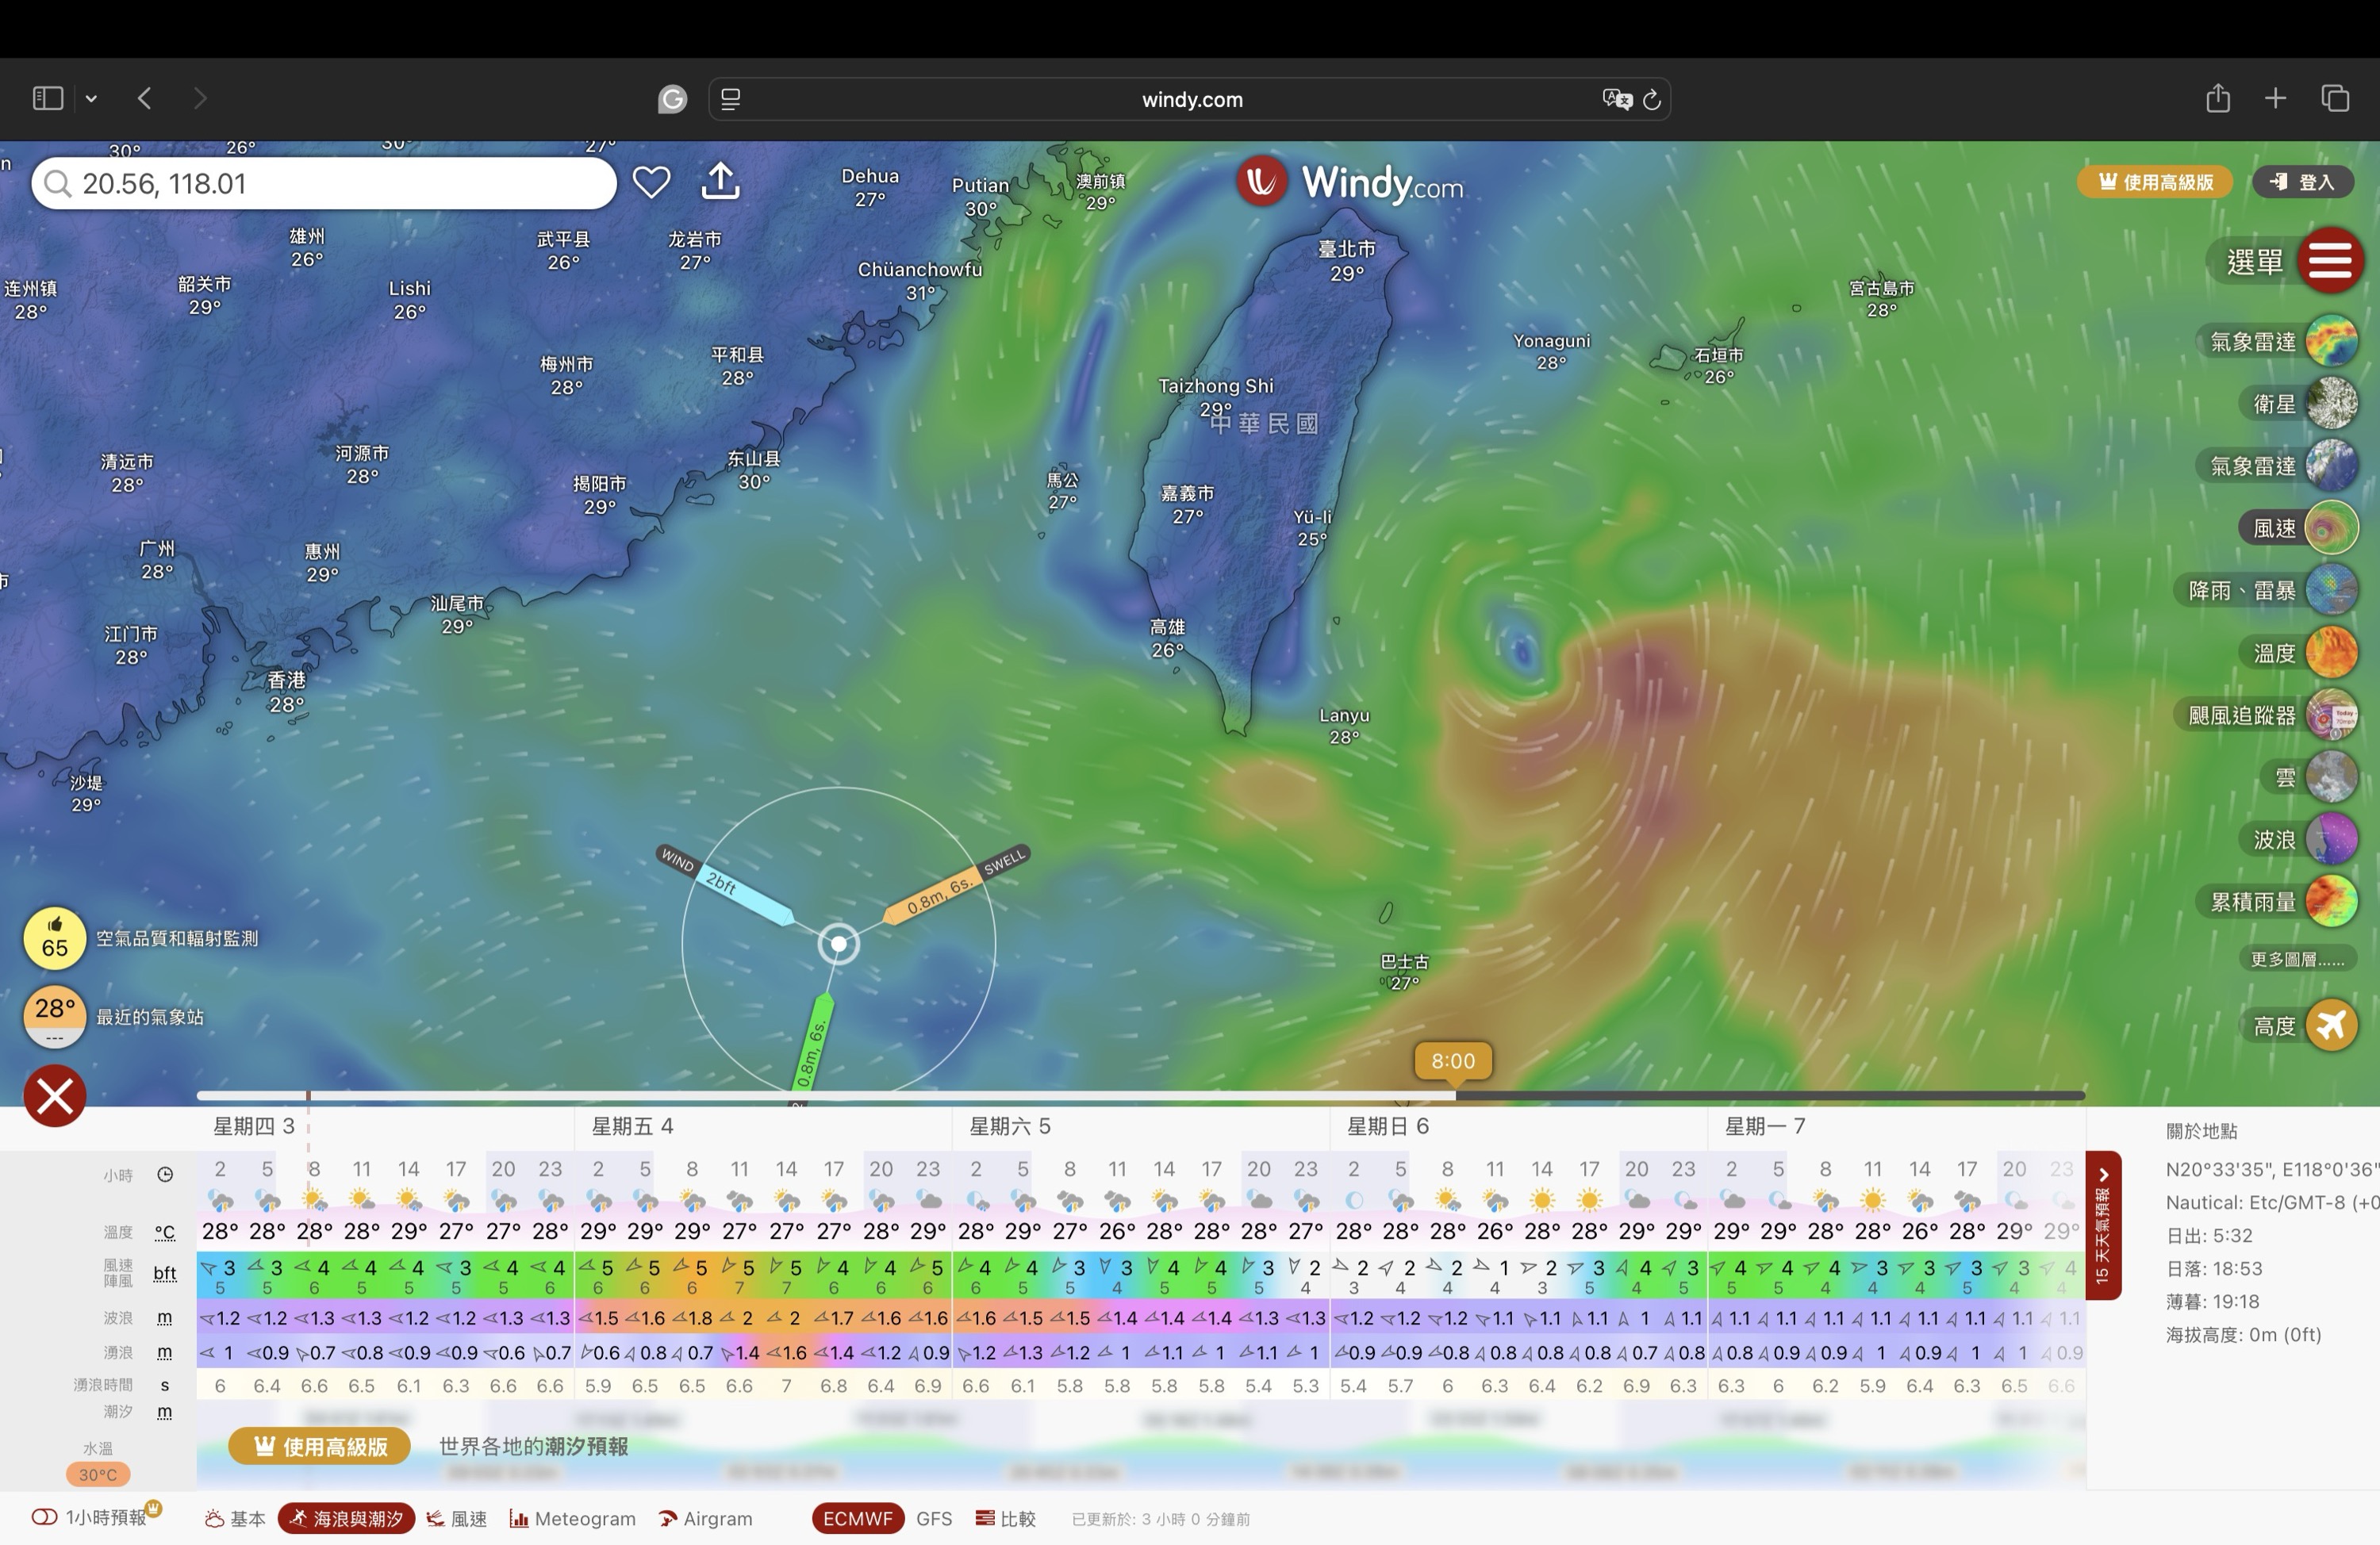The image size is (2380, 1545).
Task: Open the hurricane tracker layer icon
Action: (2331, 715)
